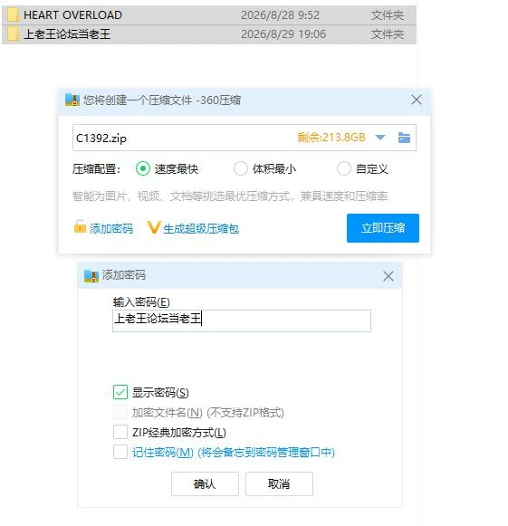508x526 pixels.
Task: Click the 添加密码 dialog title icon
Action: click(91, 276)
